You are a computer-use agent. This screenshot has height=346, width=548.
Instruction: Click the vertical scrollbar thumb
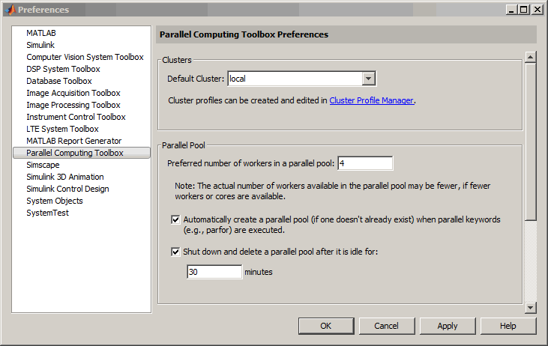click(x=531, y=142)
